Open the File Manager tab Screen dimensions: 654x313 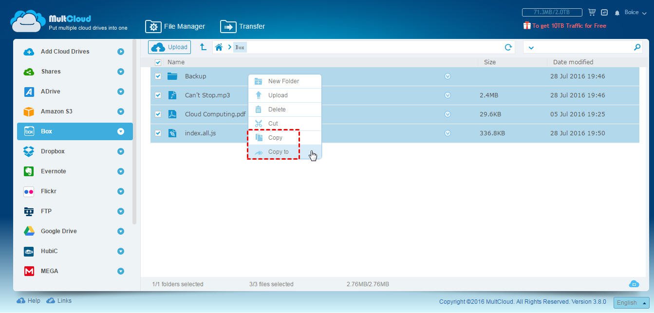175,26
